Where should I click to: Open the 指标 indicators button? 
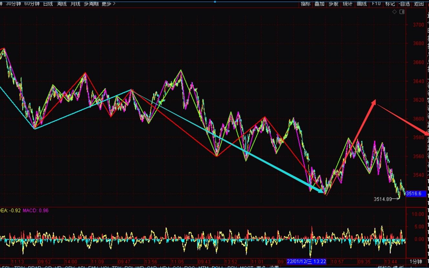(306, 4)
